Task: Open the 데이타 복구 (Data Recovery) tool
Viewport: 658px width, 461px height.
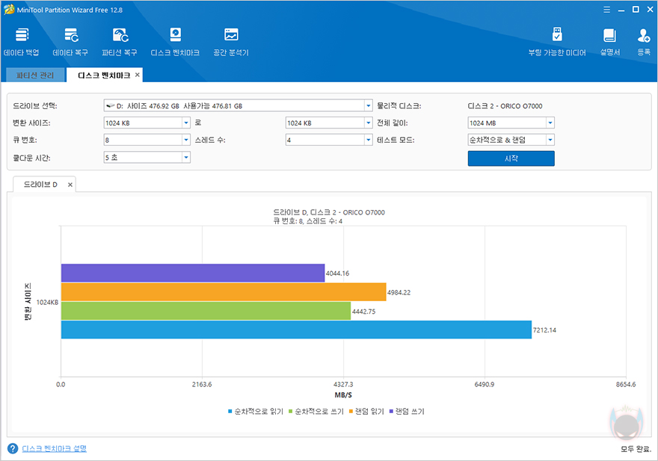Action: pos(70,42)
